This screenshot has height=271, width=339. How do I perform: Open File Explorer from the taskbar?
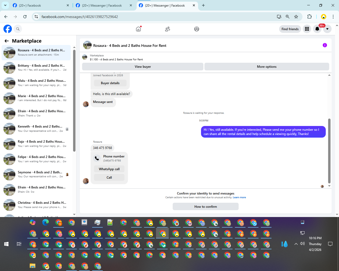(33, 266)
